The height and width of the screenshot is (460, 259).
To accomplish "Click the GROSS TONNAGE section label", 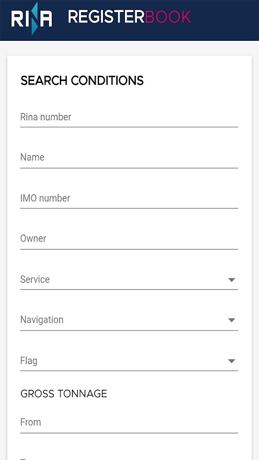I will pos(64,394).
